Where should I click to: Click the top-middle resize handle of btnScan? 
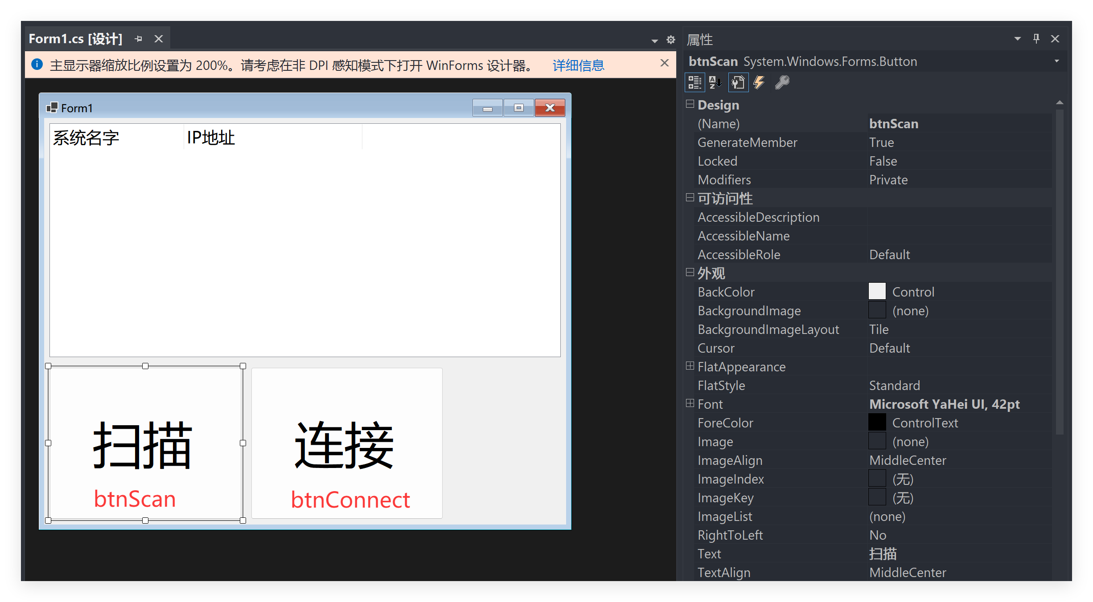coord(145,366)
